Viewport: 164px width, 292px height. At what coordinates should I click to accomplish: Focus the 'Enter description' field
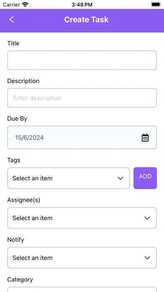coord(82,98)
